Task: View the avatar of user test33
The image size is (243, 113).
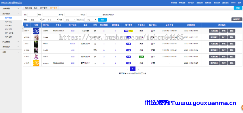Action: [36, 44]
